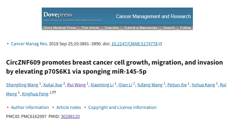Open the DOI link 10.2147/CMAR.S174778

[x=135, y=44]
